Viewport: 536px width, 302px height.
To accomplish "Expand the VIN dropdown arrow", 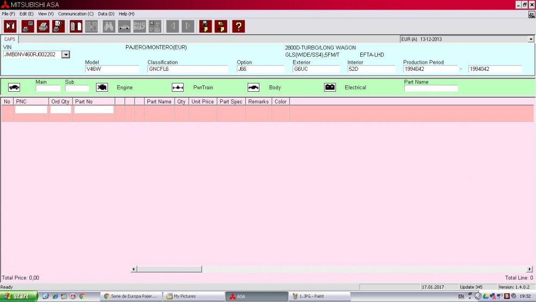I will [66, 54].
